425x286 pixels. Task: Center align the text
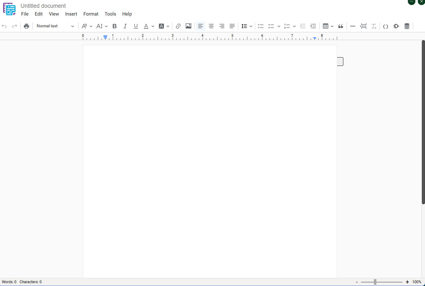pyautogui.click(x=211, y=26)
